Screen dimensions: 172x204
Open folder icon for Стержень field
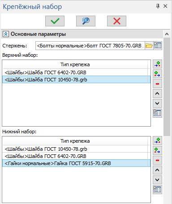click(x=149, y=46)
